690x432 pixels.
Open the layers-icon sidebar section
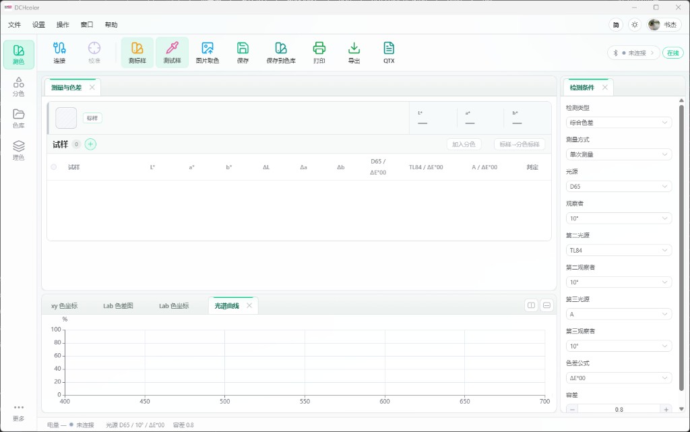[18, 150]
